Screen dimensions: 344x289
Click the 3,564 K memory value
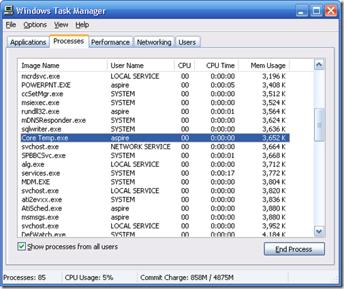(x=274, y=111)
